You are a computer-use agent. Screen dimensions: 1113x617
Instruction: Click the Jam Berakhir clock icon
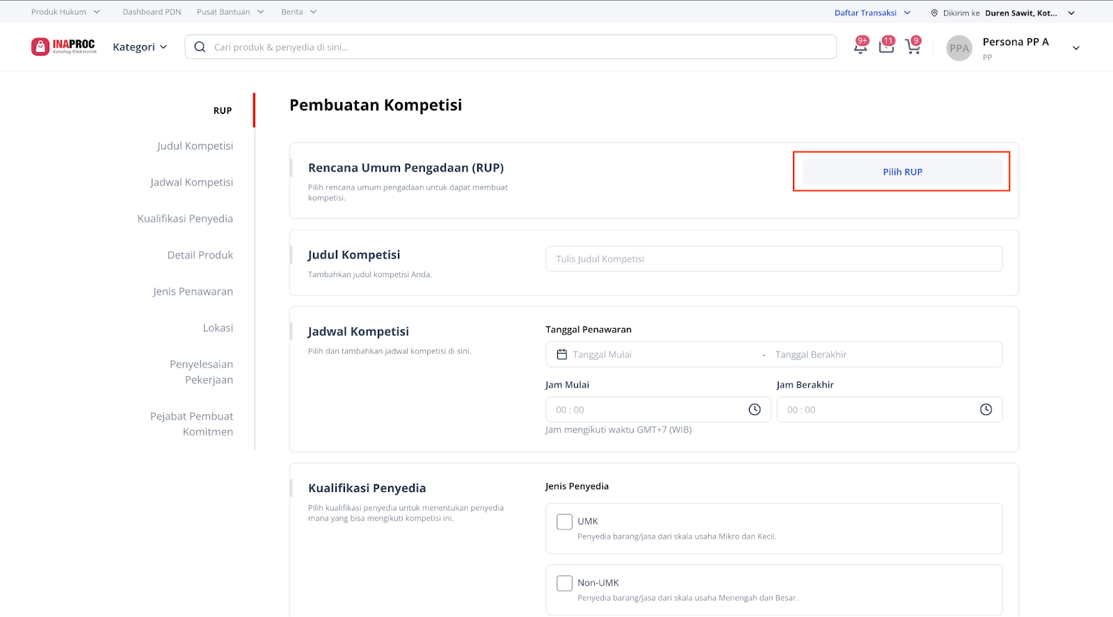[x=986, y=410]
